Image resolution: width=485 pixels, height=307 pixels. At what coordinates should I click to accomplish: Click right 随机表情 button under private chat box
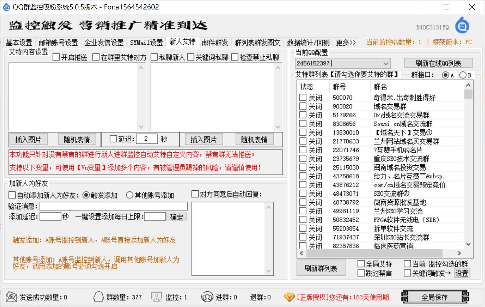(254, 139)
